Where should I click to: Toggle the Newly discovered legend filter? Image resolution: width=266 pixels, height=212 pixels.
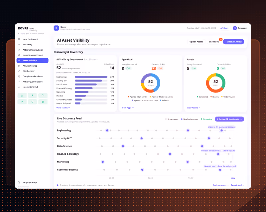pos(190,119)
